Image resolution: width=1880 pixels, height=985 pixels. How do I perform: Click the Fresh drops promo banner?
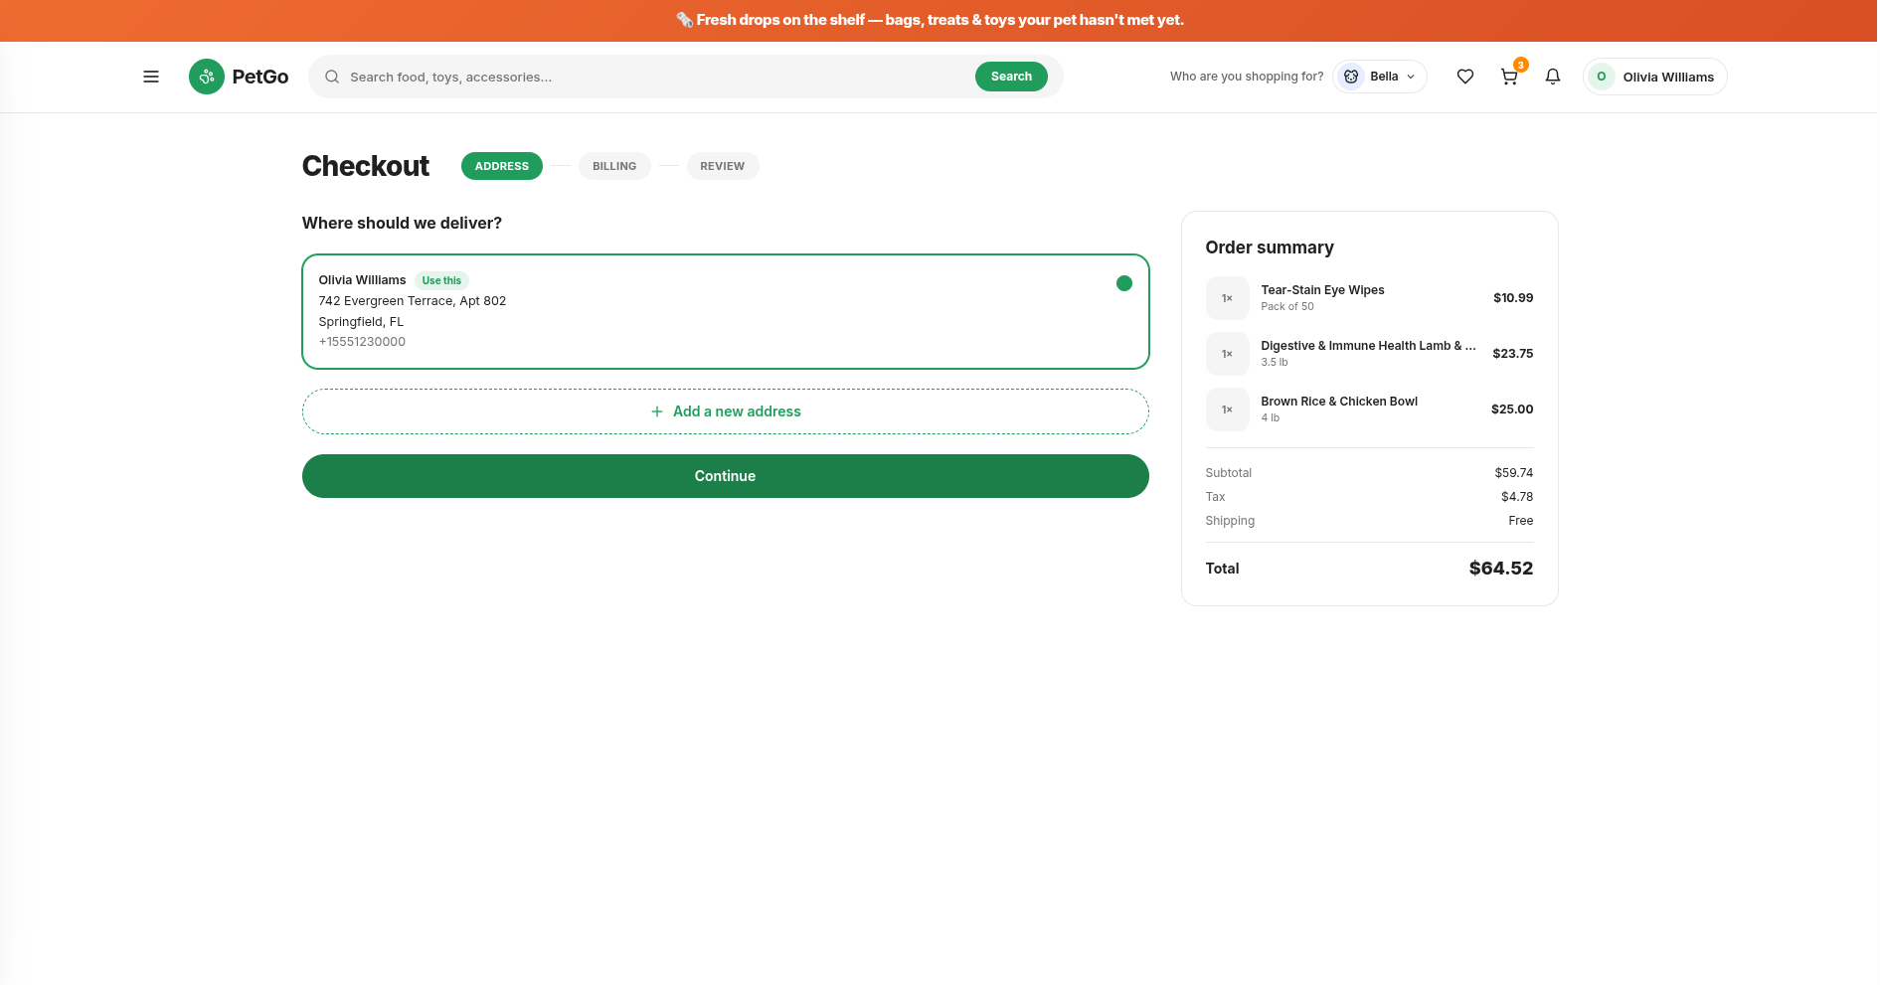point(939,20)
